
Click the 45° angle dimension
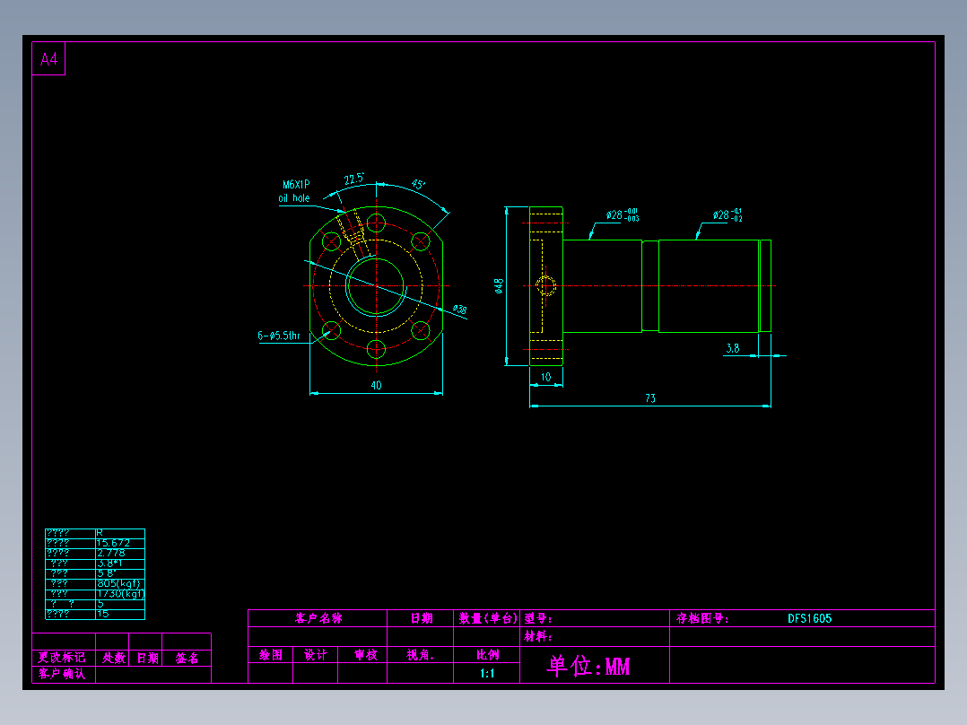pyautogui.click(x=418, y=185)
